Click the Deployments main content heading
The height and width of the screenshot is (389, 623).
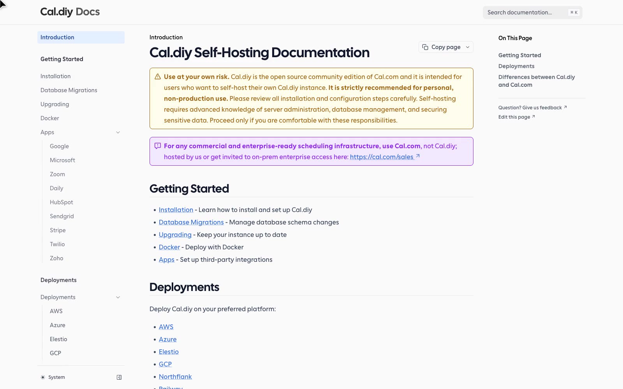(184, 287)
